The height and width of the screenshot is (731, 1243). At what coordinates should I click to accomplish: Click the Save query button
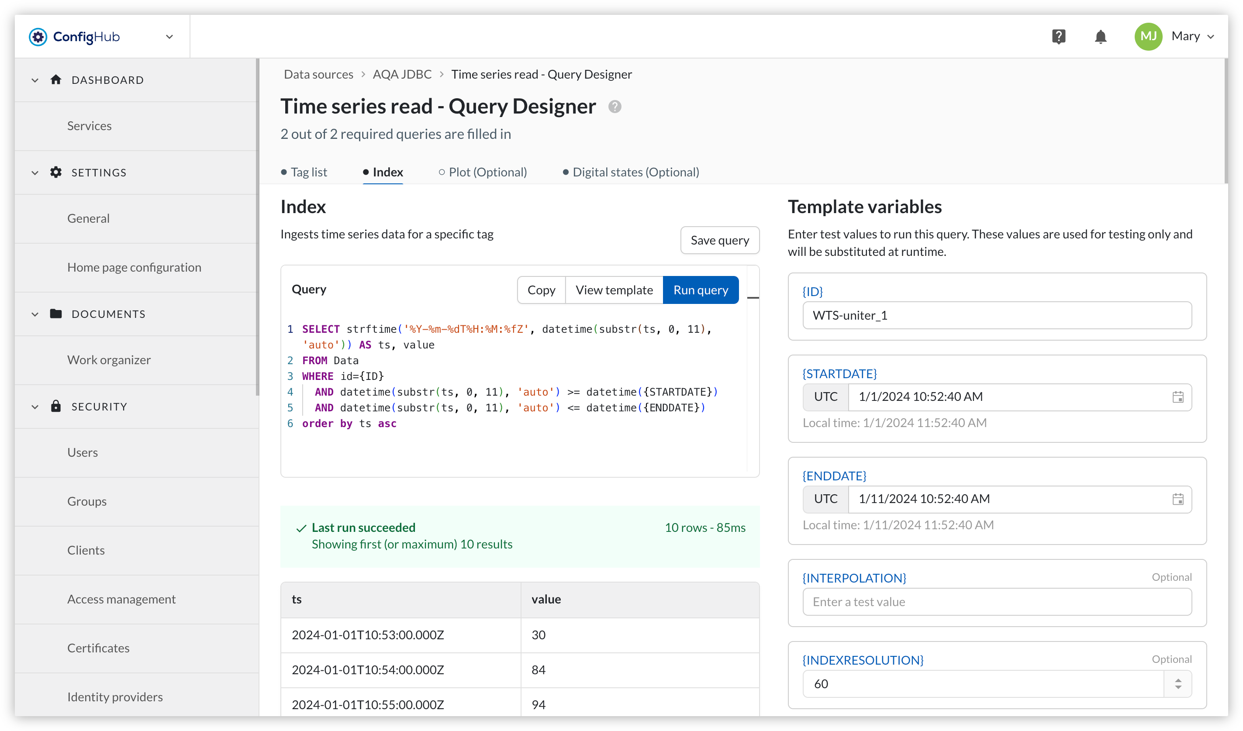pos(720,240)
